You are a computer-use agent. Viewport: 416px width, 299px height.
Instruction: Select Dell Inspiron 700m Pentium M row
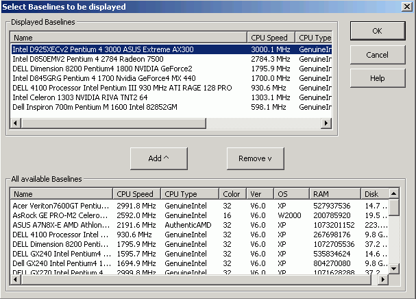click(171, 107)
